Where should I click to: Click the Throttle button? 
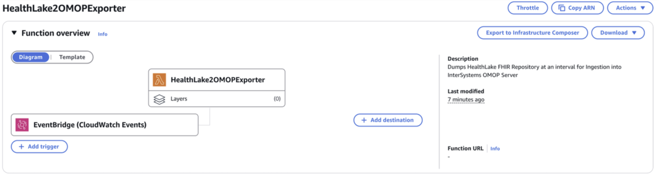click(528, 8)
